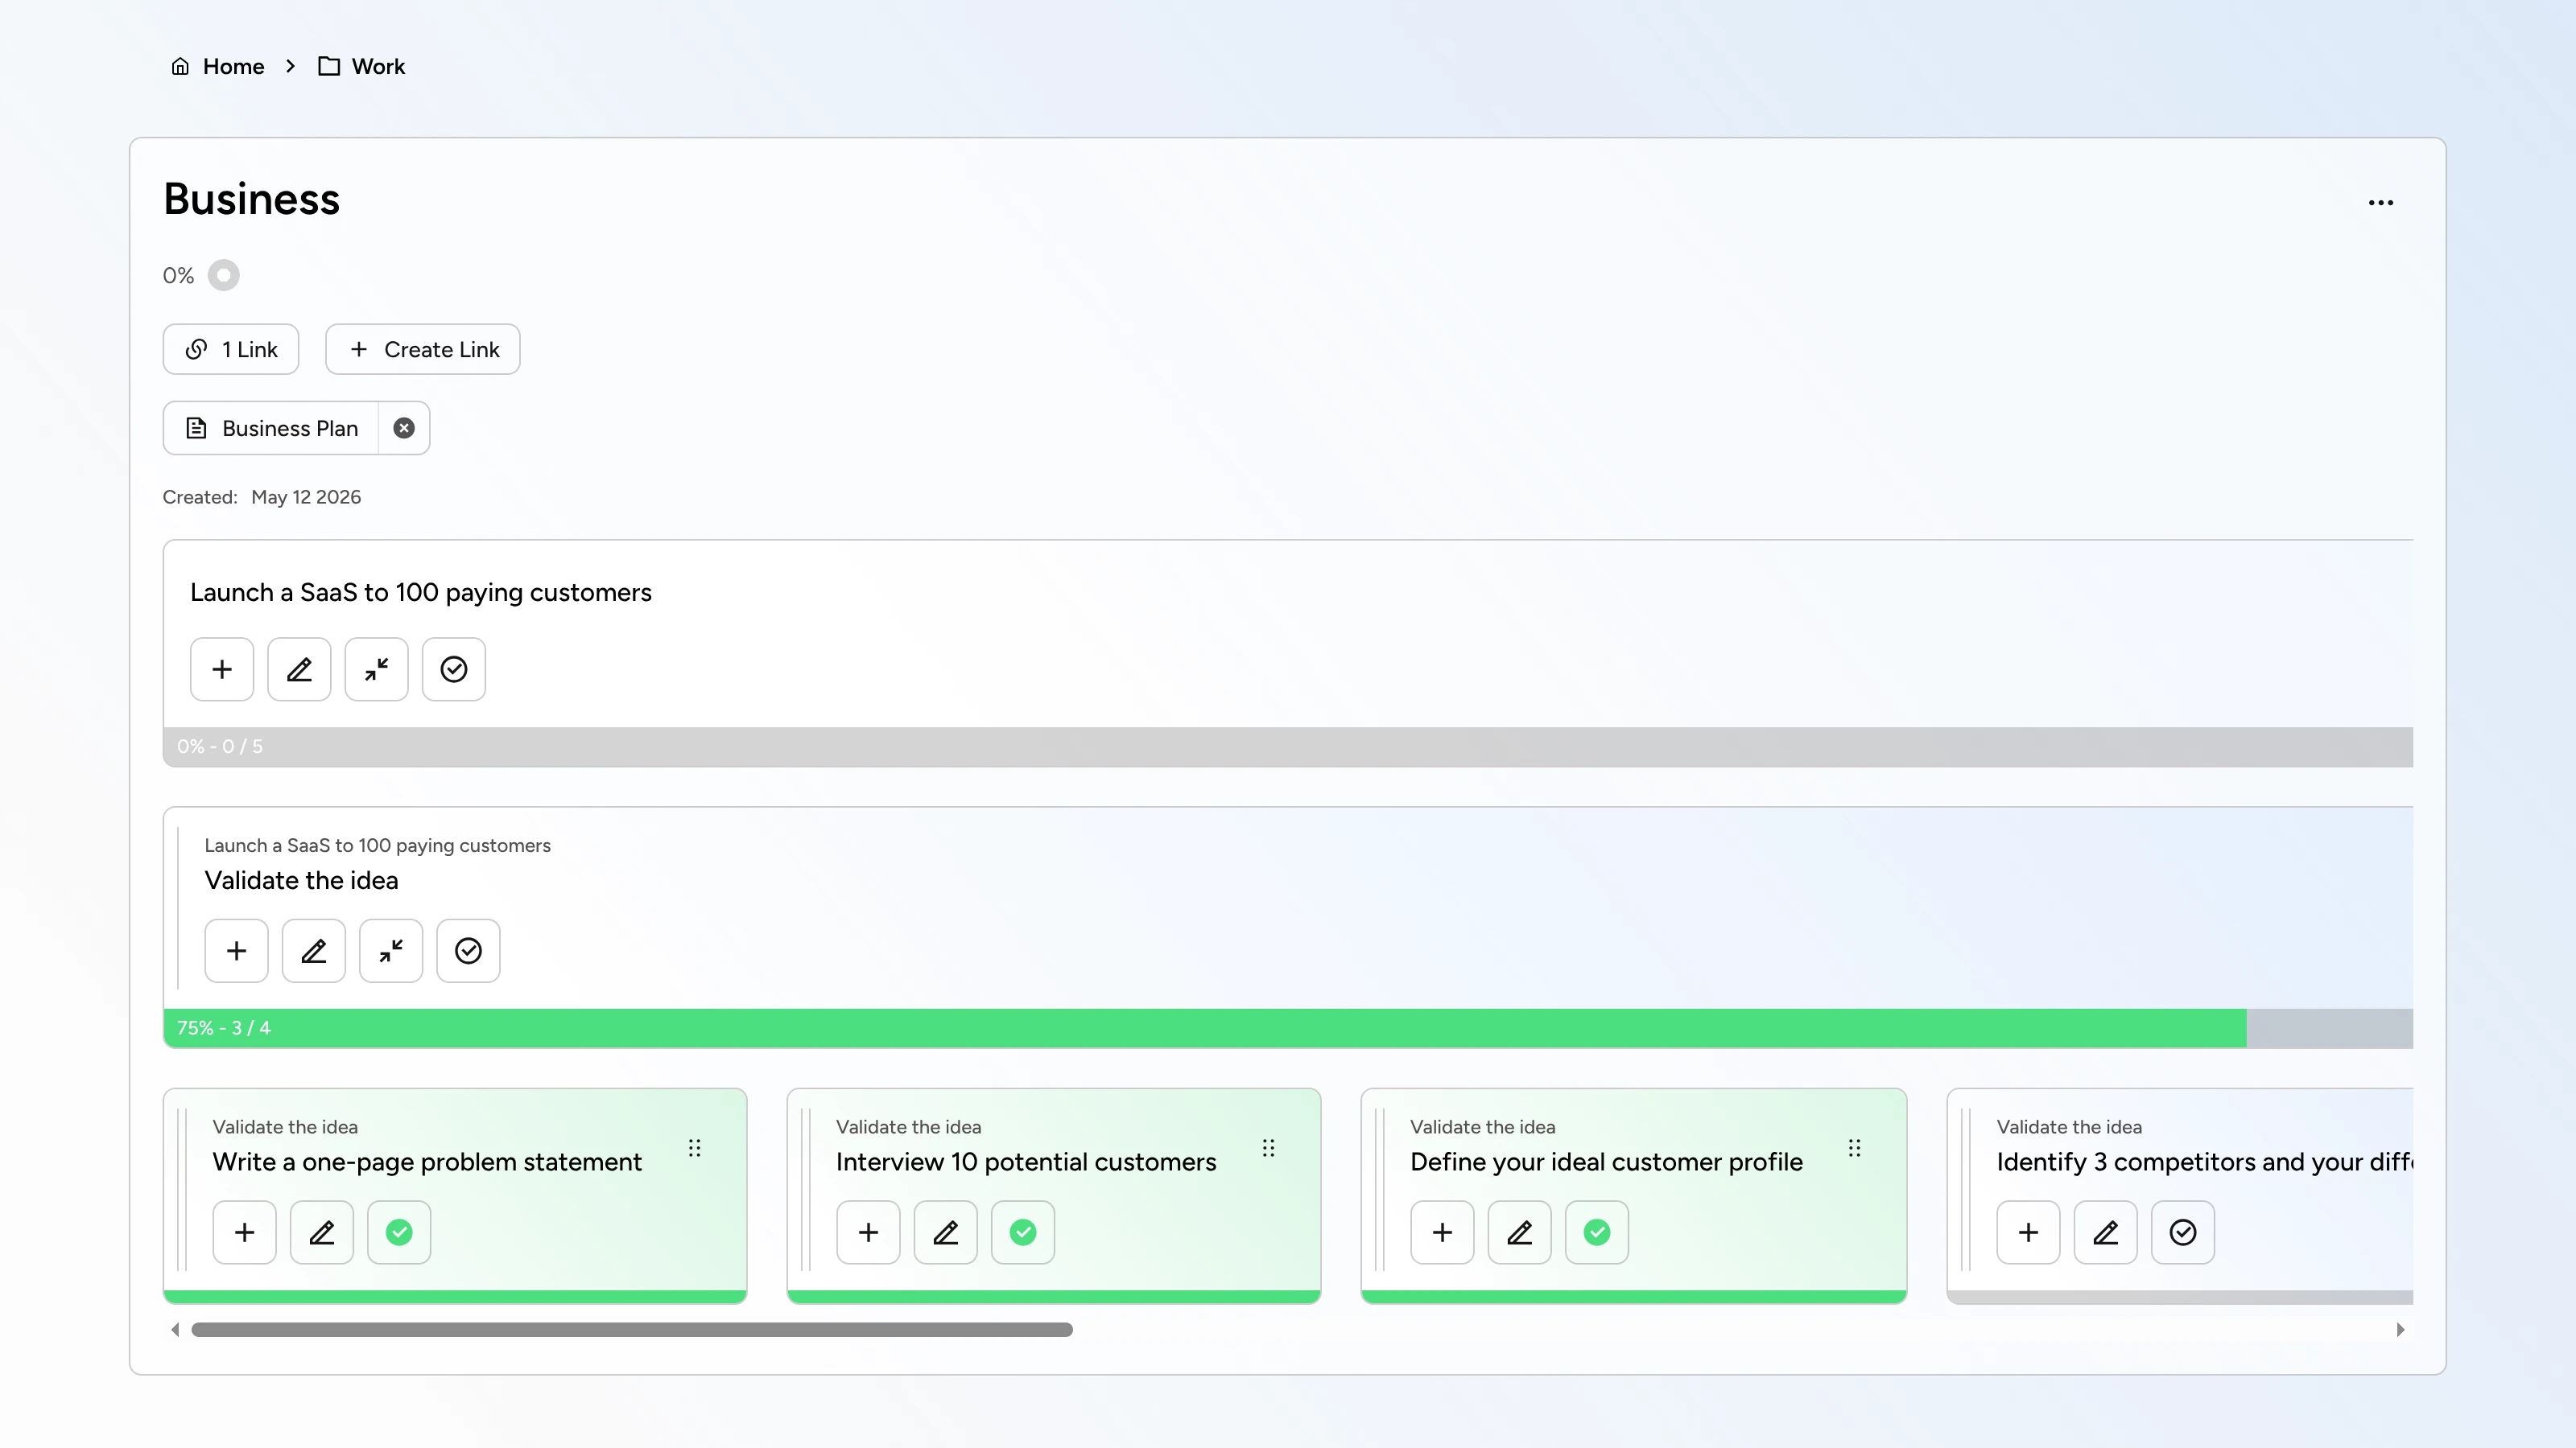Click the scroll left arrow
2576x1448 pixels.
tap(175, 1330)
